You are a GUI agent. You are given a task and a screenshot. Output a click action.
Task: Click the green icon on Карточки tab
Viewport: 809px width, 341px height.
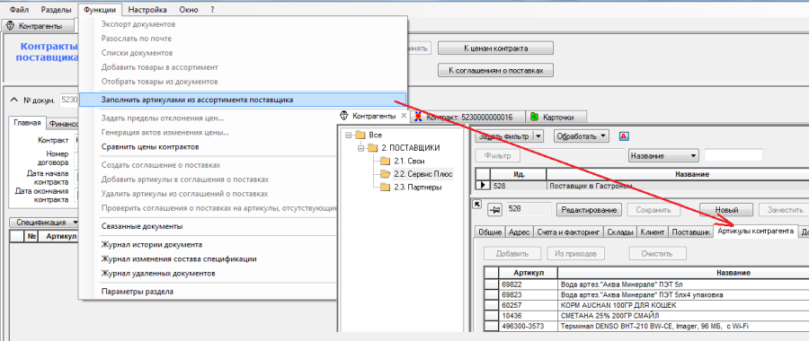coord(535,117)
